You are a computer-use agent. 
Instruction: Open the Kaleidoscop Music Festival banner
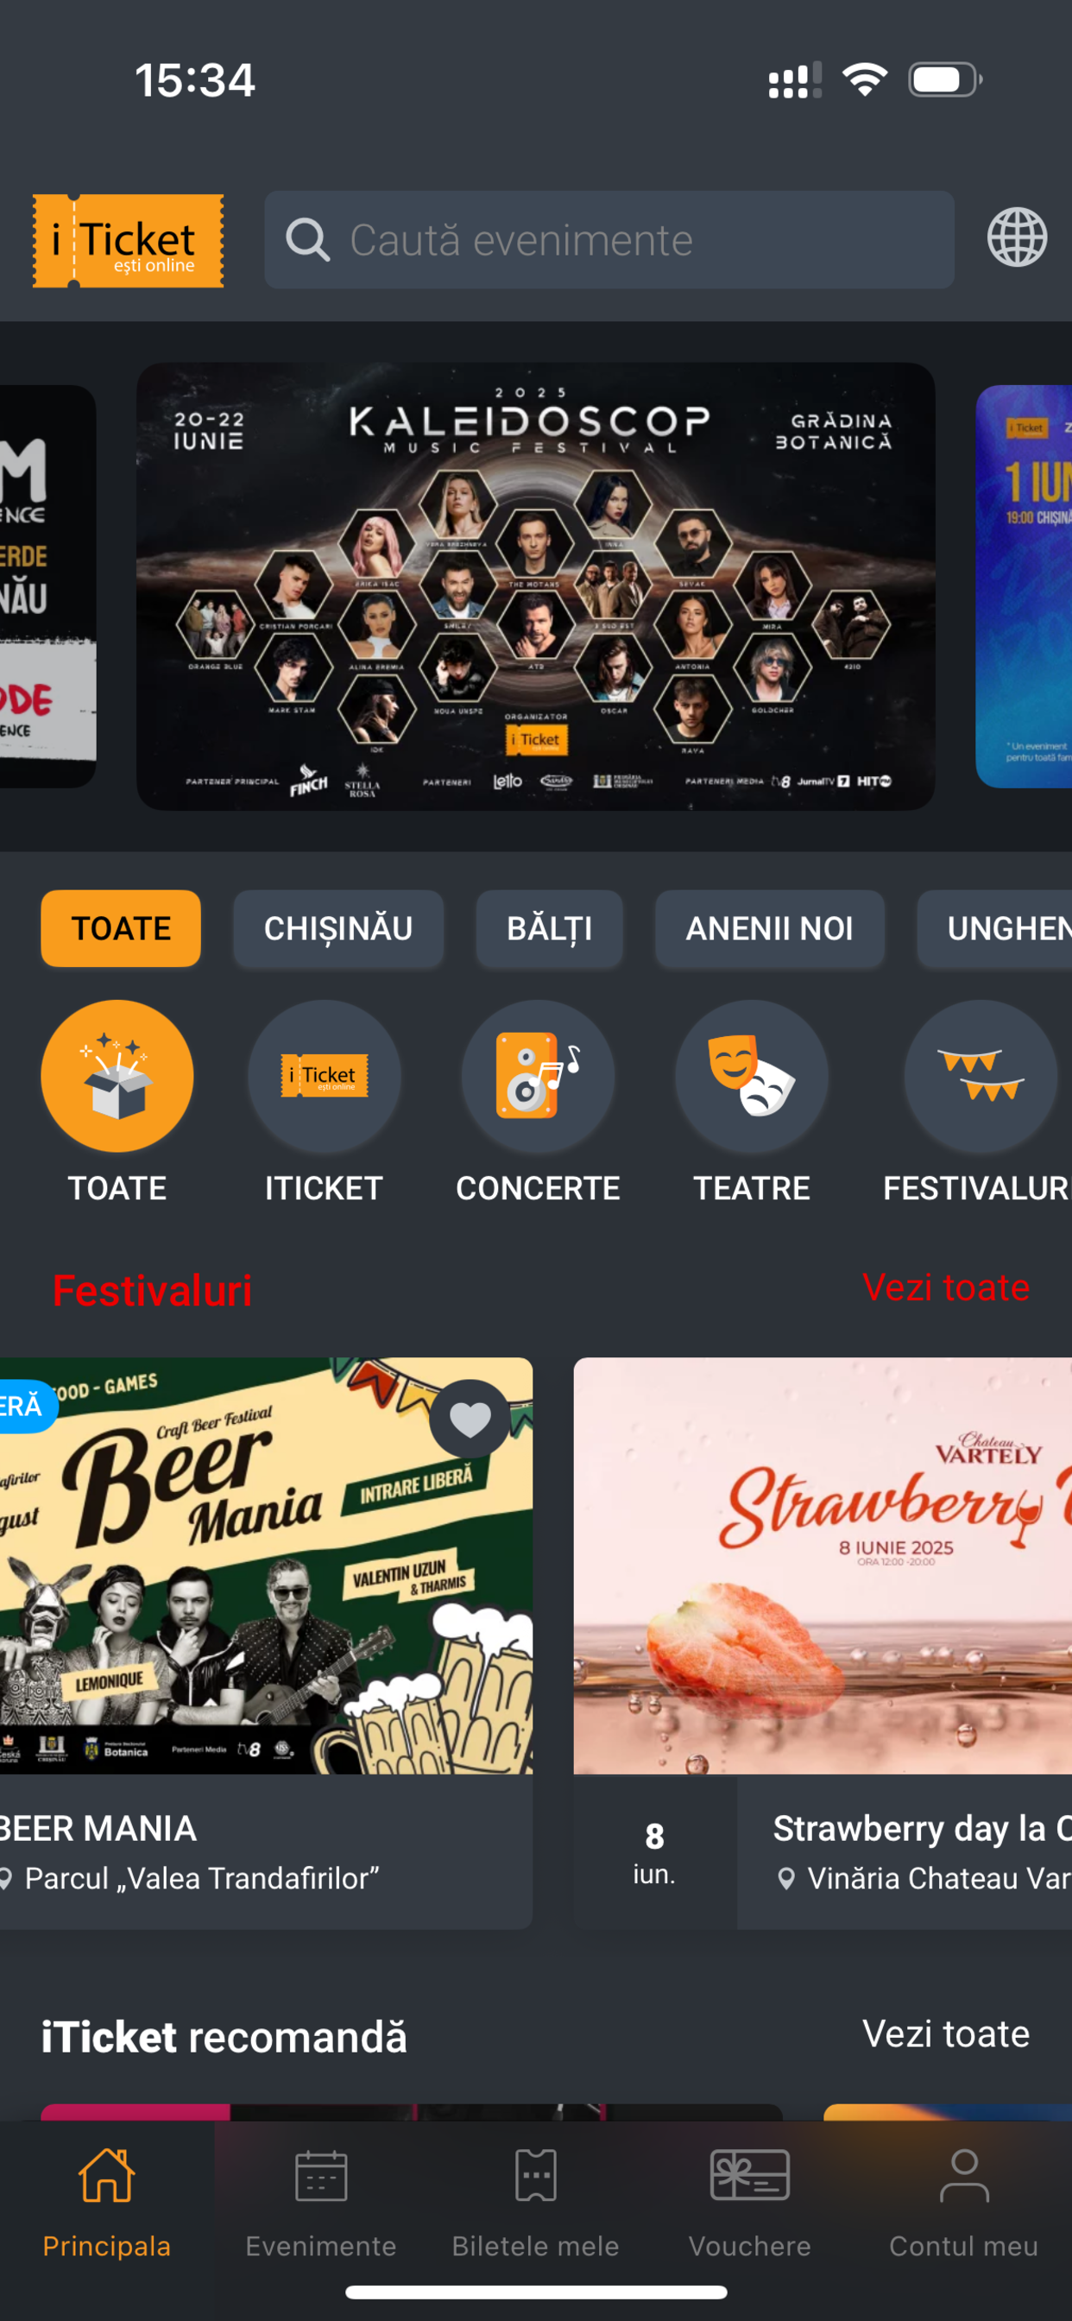(535, 585)
